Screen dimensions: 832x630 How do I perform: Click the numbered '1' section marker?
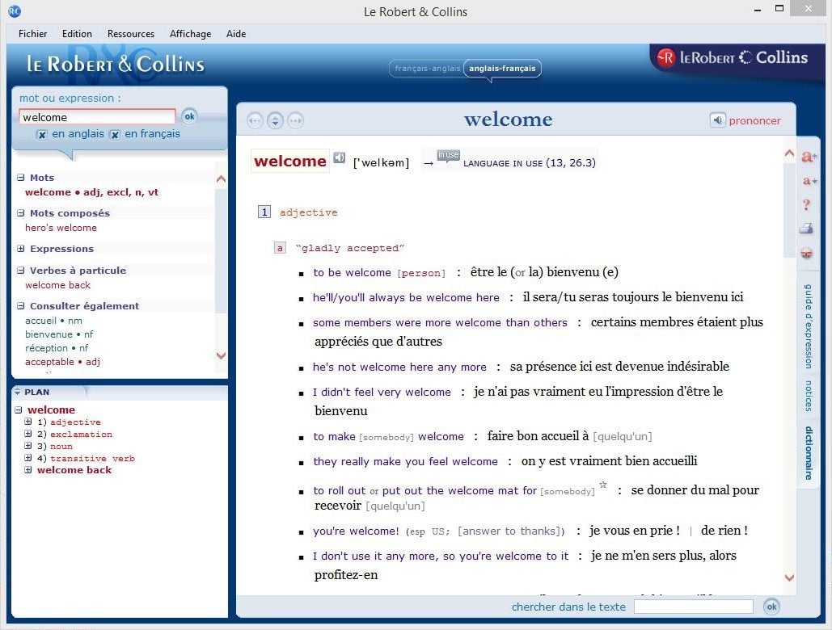[x=264, y=212]
